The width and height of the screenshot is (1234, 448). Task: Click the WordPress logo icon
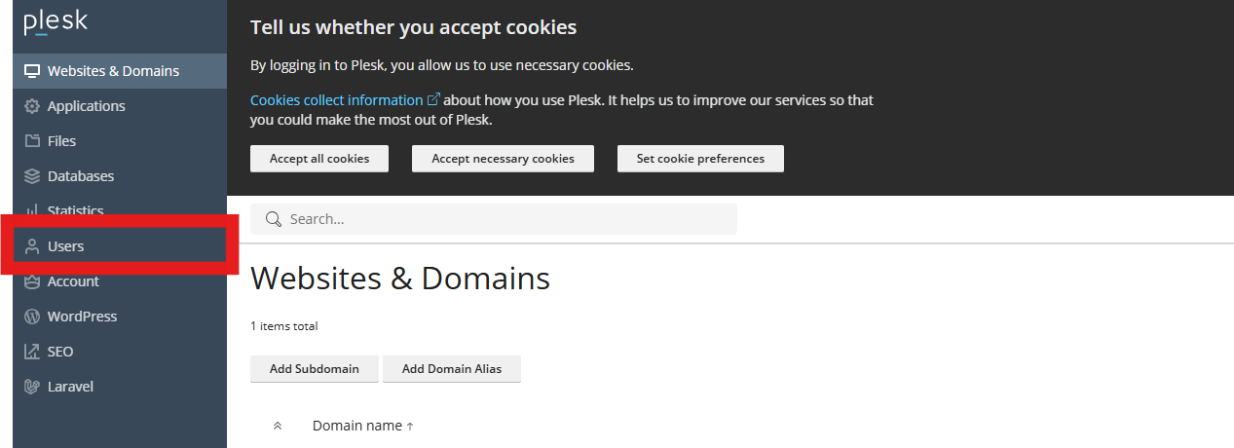32,317
